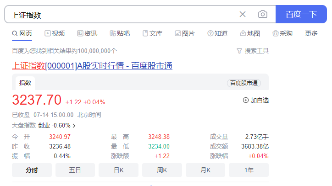Go to the 贴吧 tab
This screenshot has width=332, height=186.
[120, 33]
